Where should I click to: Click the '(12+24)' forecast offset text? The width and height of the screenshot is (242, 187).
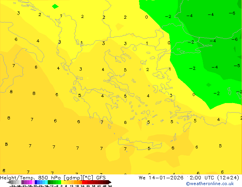point(228,178)
